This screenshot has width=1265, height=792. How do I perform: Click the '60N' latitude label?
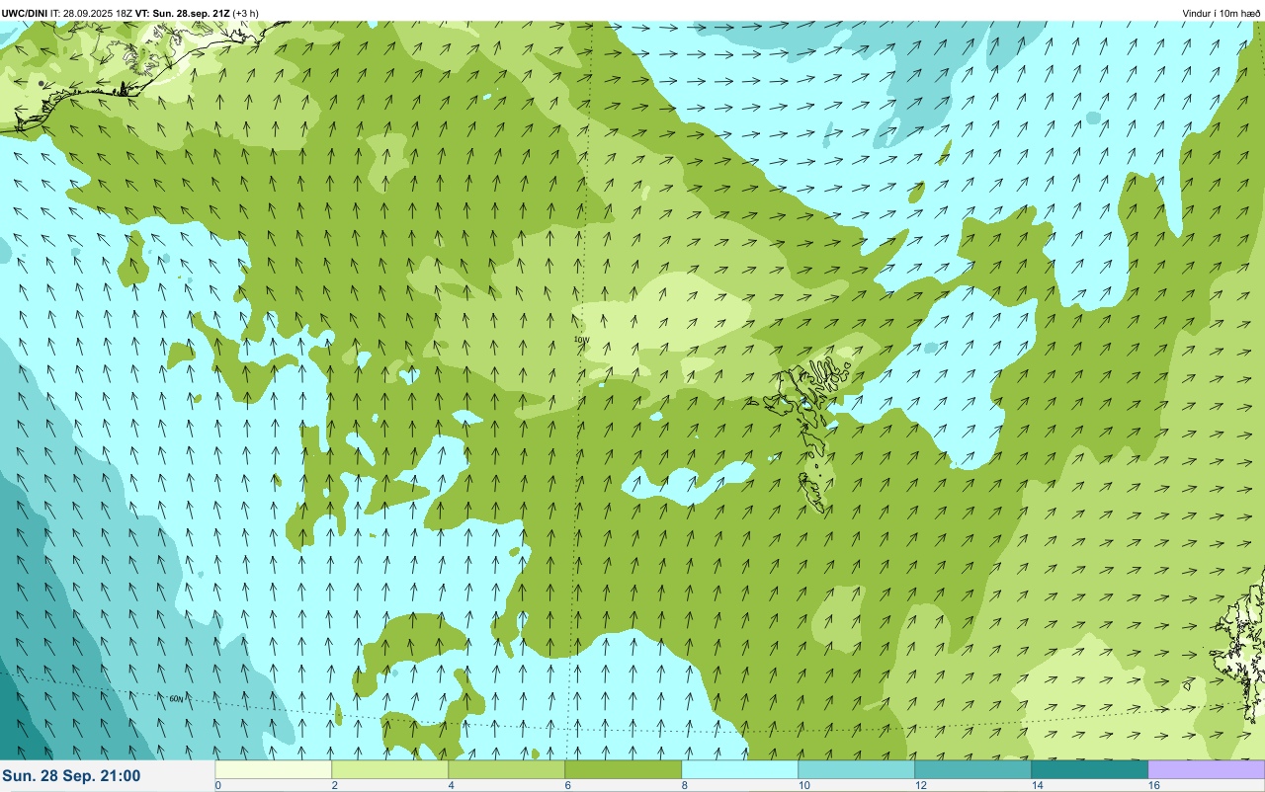(176, 699)
